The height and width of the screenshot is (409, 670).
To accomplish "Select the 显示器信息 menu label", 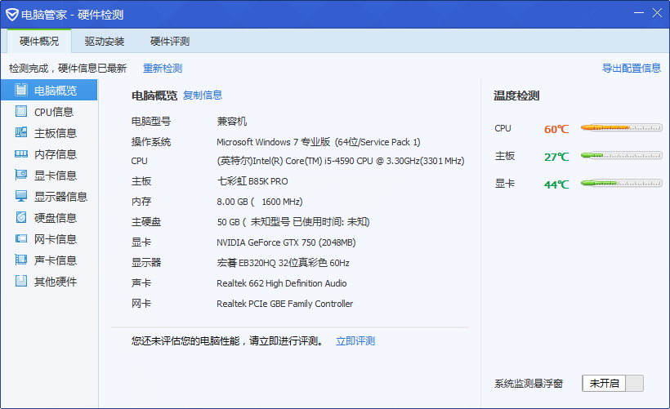I will click(x=60, y=197).
